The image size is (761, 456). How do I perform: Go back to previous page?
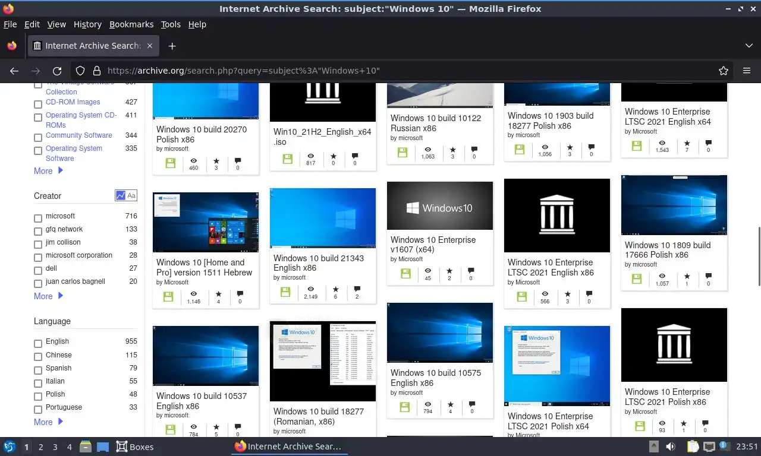pyautogui.click(x=14, y=71)
